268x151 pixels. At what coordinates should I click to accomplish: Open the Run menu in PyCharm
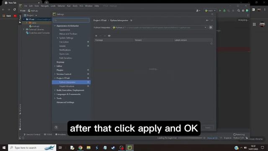pyautogui.click(x=69, y=6)
